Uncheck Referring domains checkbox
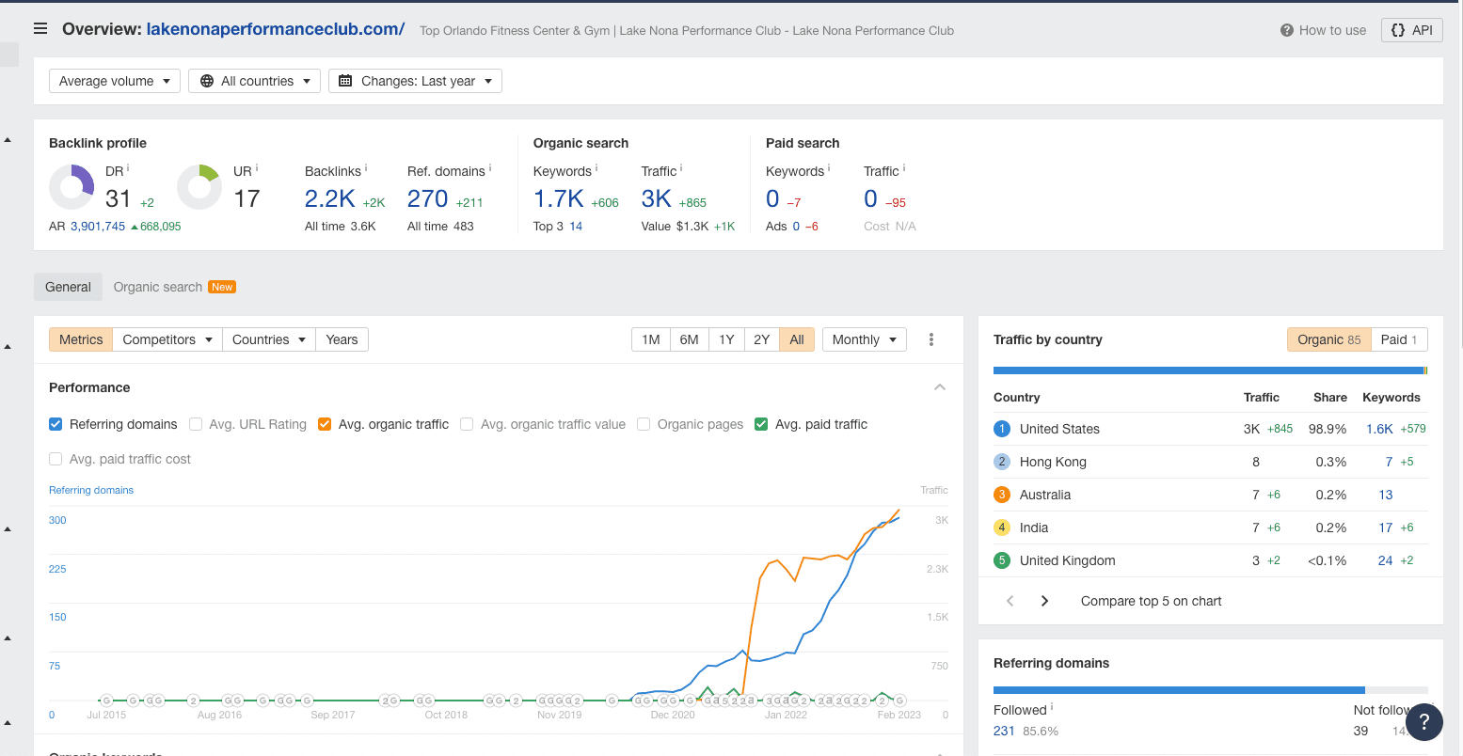The width and height of the screenshot is (1463, 756). pyautogui.click(x=56, y=424)
